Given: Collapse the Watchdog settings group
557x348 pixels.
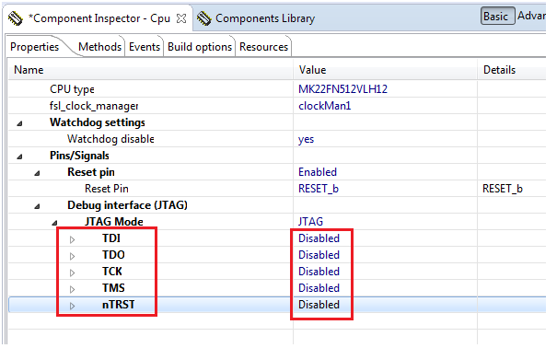Looking at the screenshot, I should 20,123.
